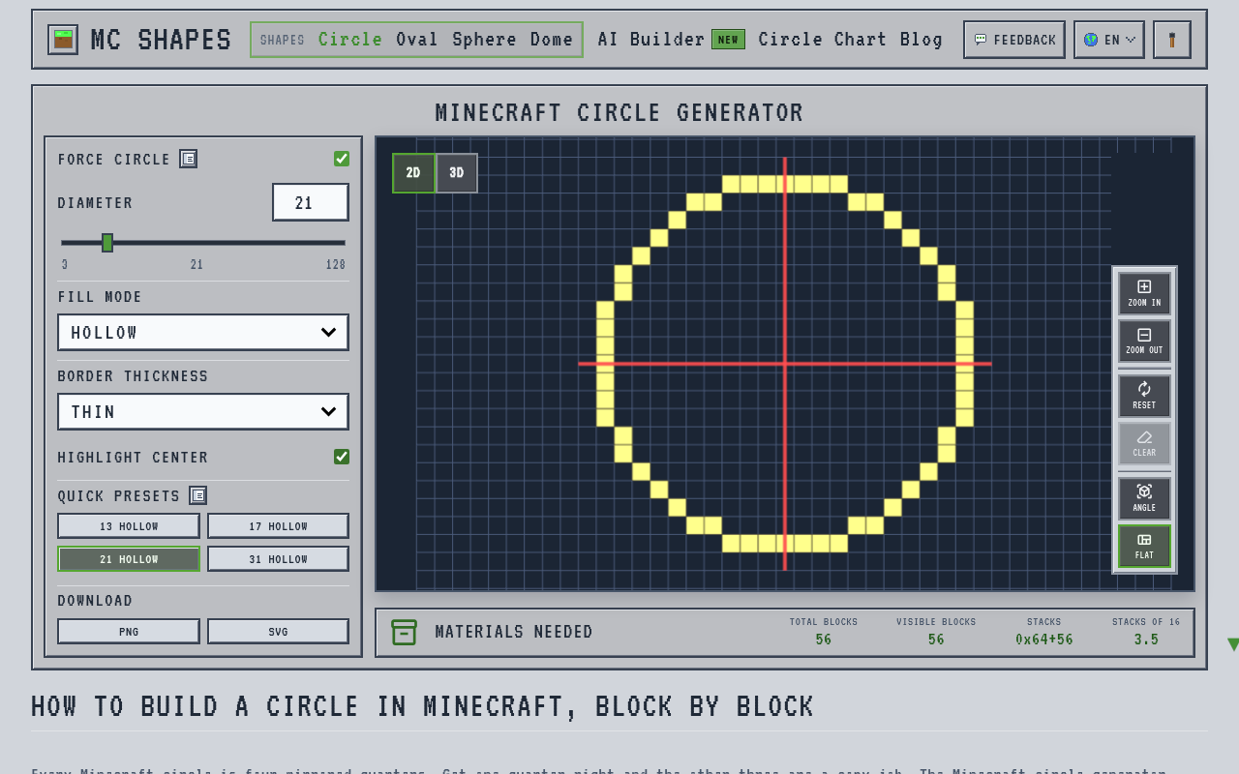The width and height of the screenshot is (1239, 774).
Task: Download the circle as PNG
Action: point(129,632)
